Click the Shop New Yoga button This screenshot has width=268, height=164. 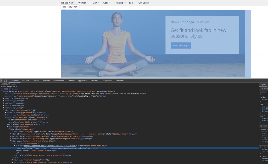tap(181, 45)
